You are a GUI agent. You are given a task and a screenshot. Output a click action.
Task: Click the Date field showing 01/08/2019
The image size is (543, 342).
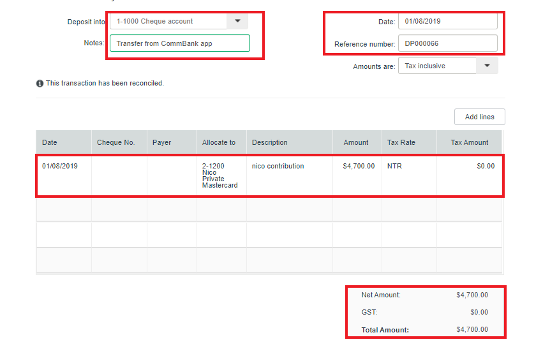coord(448,21)
